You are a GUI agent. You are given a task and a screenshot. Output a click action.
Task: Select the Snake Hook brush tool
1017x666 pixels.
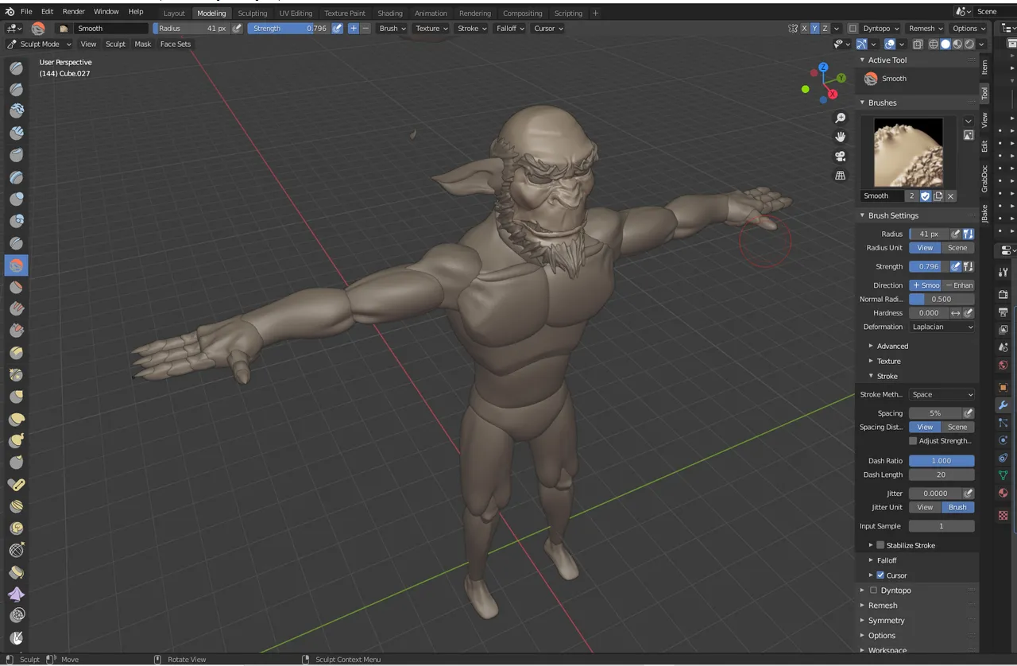pyautogui.click(x=16, y=440)
